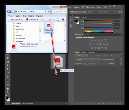Image resolution: width=129 pixels, height=110 pixels.
Task: Toggle Explorer preview pane button
Action: coord(58,19)
